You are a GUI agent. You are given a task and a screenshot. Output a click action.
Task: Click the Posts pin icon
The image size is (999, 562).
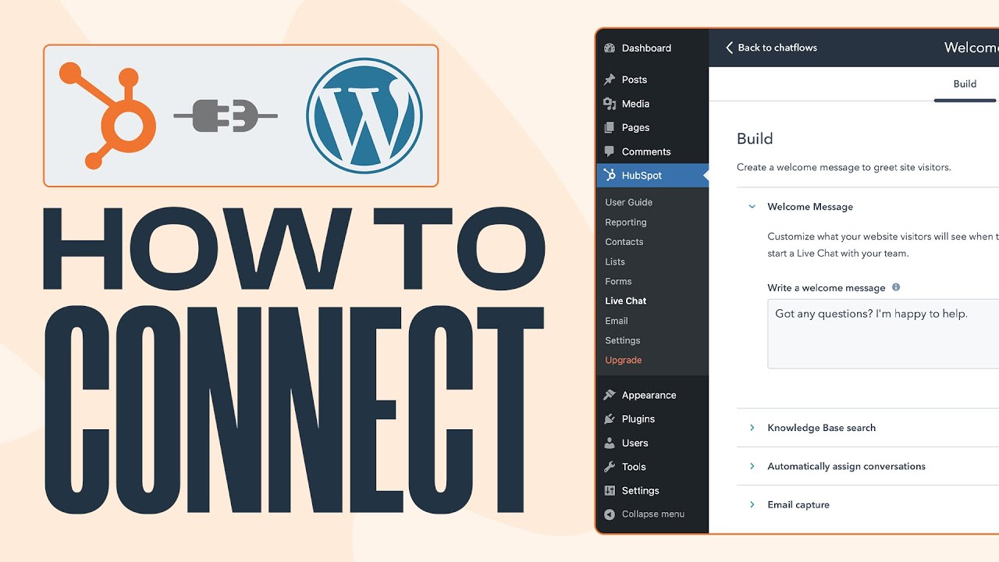point(610,80)
